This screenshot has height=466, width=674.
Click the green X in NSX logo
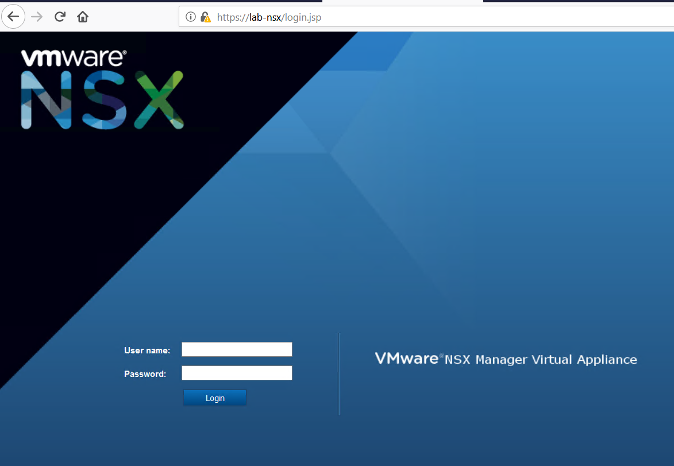[x=158, y=100]
